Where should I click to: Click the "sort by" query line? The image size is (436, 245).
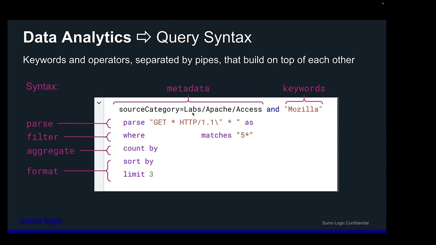tap(138, 161)
